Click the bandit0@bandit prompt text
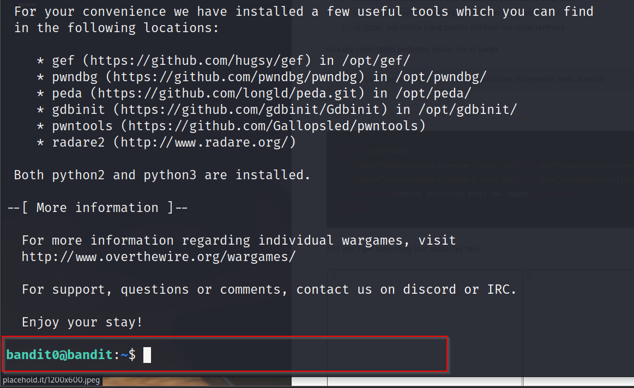The image size is (634, 388). point(59,355)
